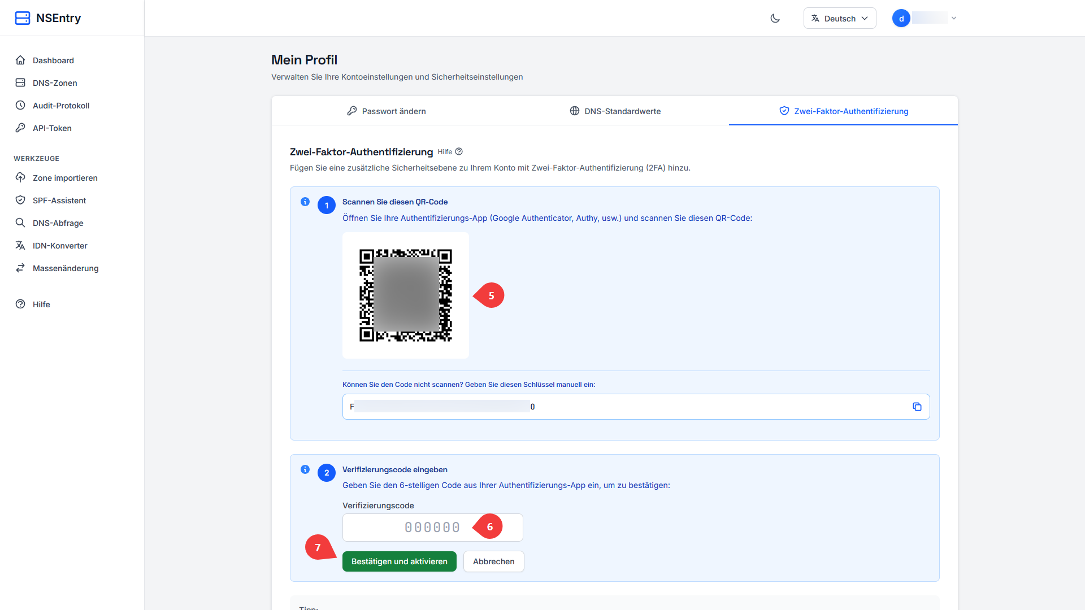This screenshot has width=1085, height=610.
Task: Expand the user account menu chevron
Action: click(954, 18)
